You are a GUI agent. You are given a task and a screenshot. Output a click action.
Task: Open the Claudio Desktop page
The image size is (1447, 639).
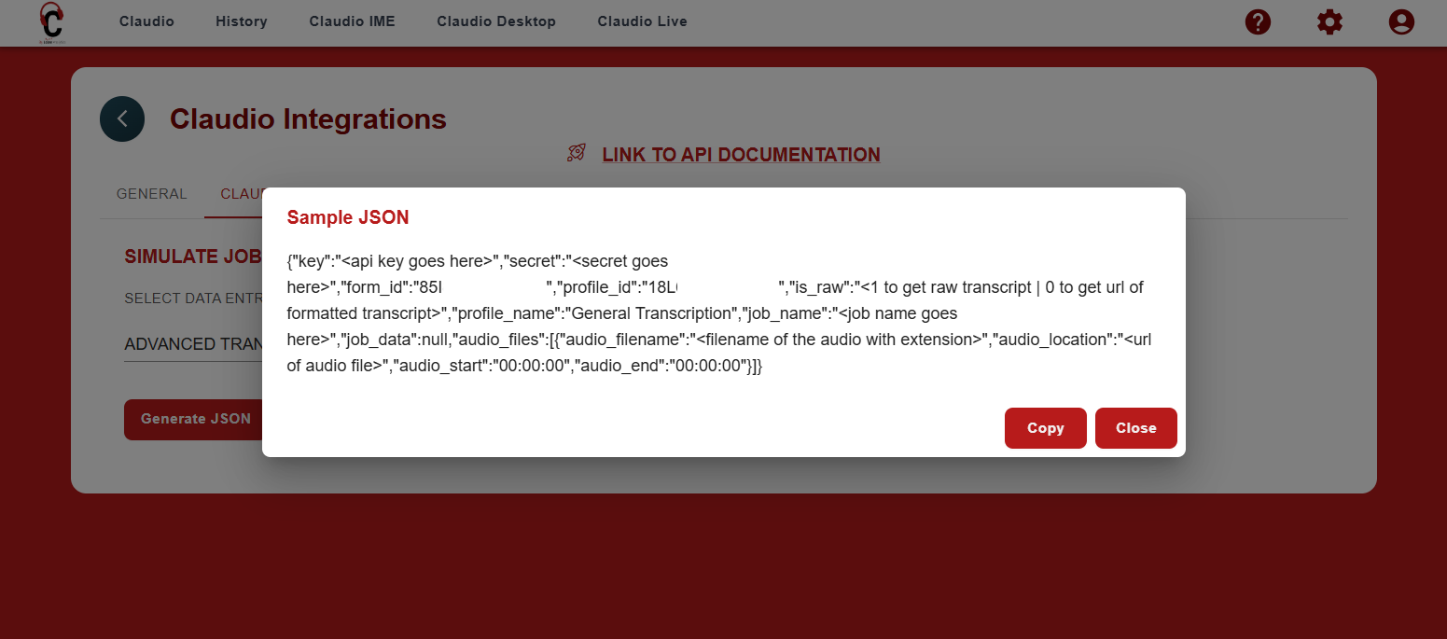pyautogui.click(x=495, y=21)
